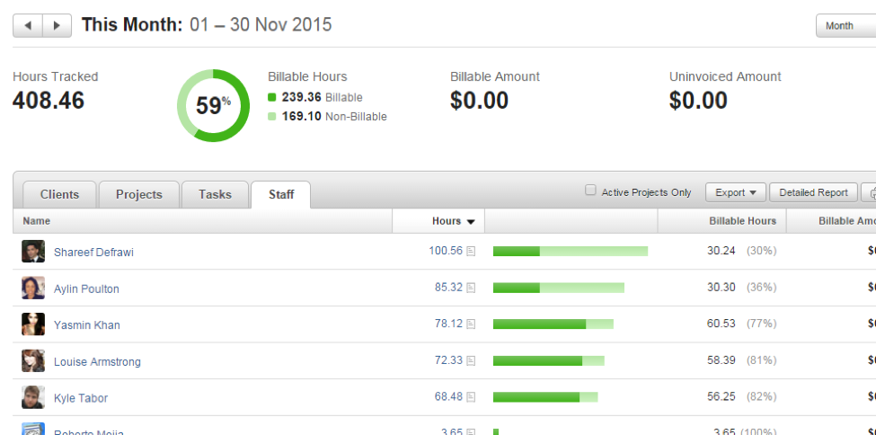876x435 pixels.
Task: Switch to the Clients tab
Action: pyautogui.click(x=59, y=194)
